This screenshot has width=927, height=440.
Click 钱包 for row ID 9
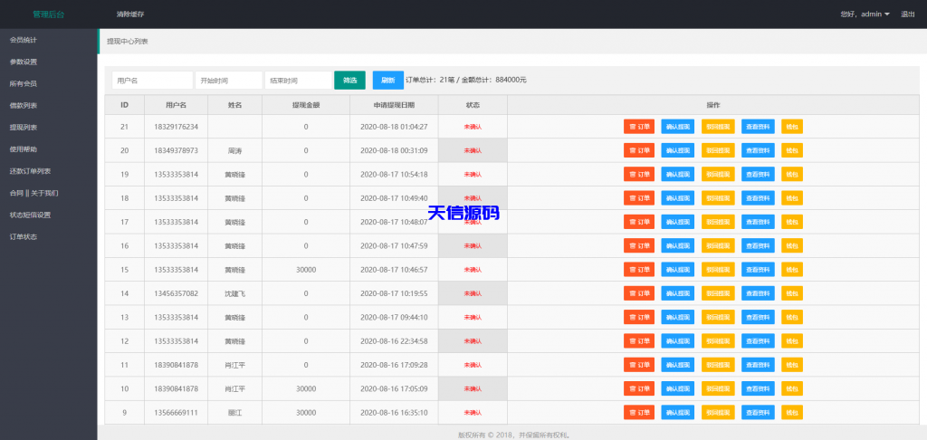(x=792, y=412)
